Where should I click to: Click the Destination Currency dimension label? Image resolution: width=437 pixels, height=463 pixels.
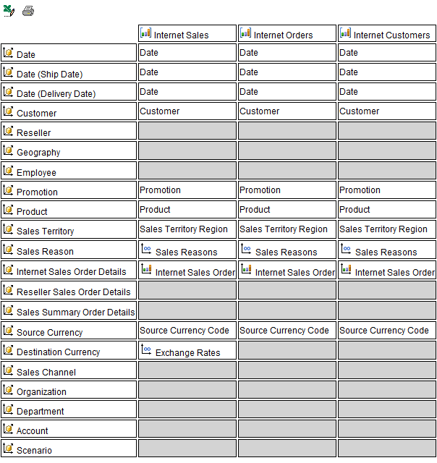(x=58, y=352)
